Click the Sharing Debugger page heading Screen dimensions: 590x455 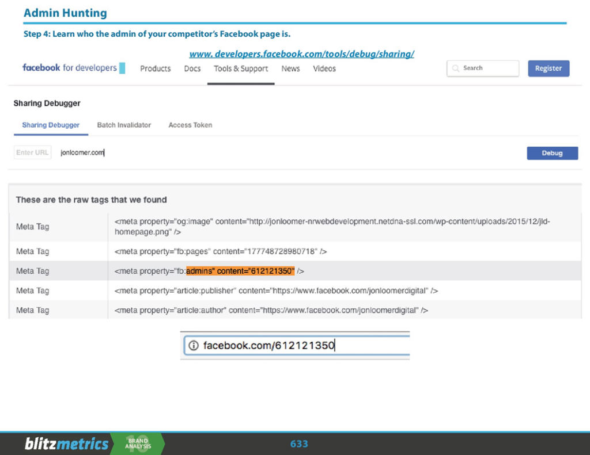tap(47, 104)
